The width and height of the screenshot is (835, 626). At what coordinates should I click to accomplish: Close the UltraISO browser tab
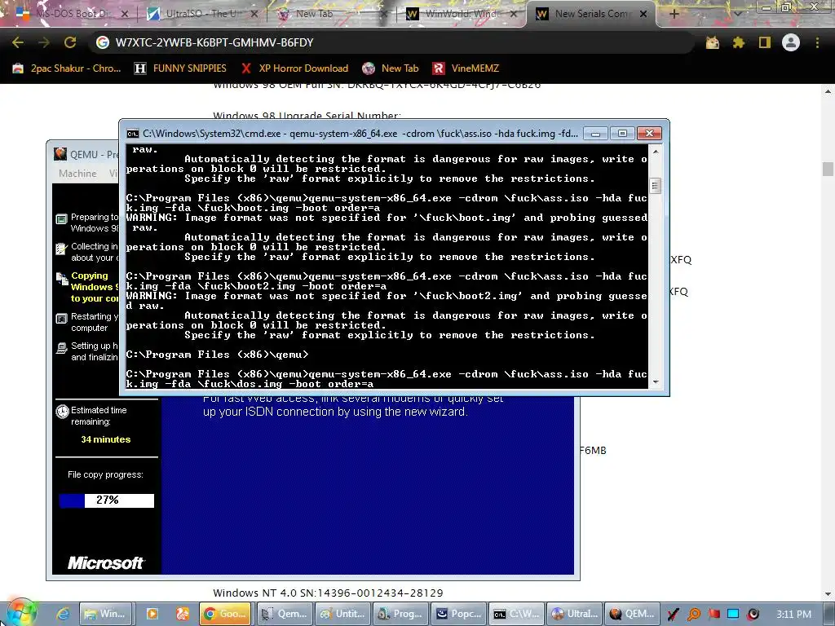[254, 14]
